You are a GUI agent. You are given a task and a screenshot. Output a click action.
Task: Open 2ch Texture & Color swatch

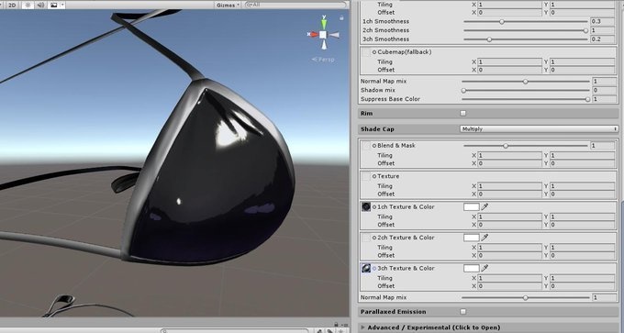coord(471,238)
